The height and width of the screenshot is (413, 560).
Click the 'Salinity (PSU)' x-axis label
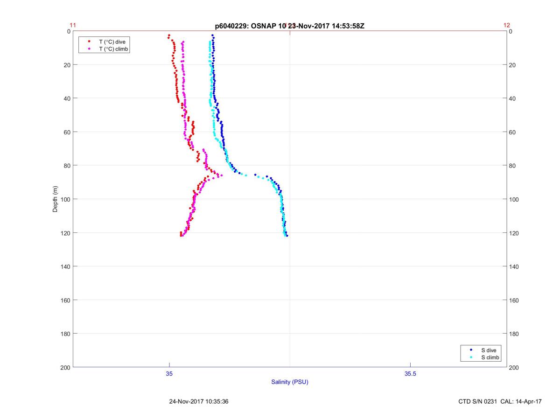point(290,382)
